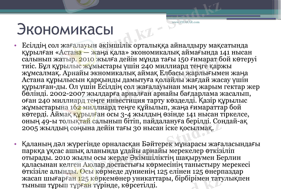Screen dimensions: 281x189
Task: Click the phrase "мың жарым гектар жер"
Action: (x=221, y=87)
